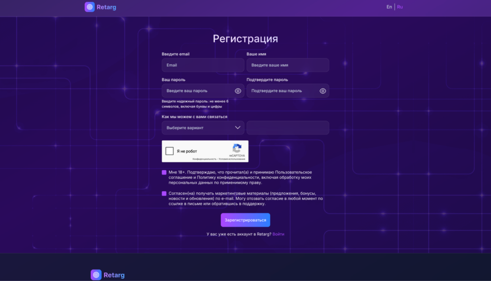This screenshot has width=491, height=281.
Task: Click the 'Ваш пароль' label
Action: click(x=174, y=80)
